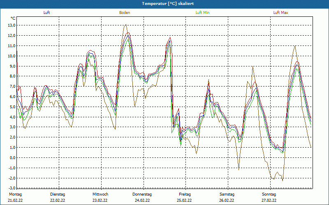
Task: Select the Montag day label
Action: tap(14, 194)
